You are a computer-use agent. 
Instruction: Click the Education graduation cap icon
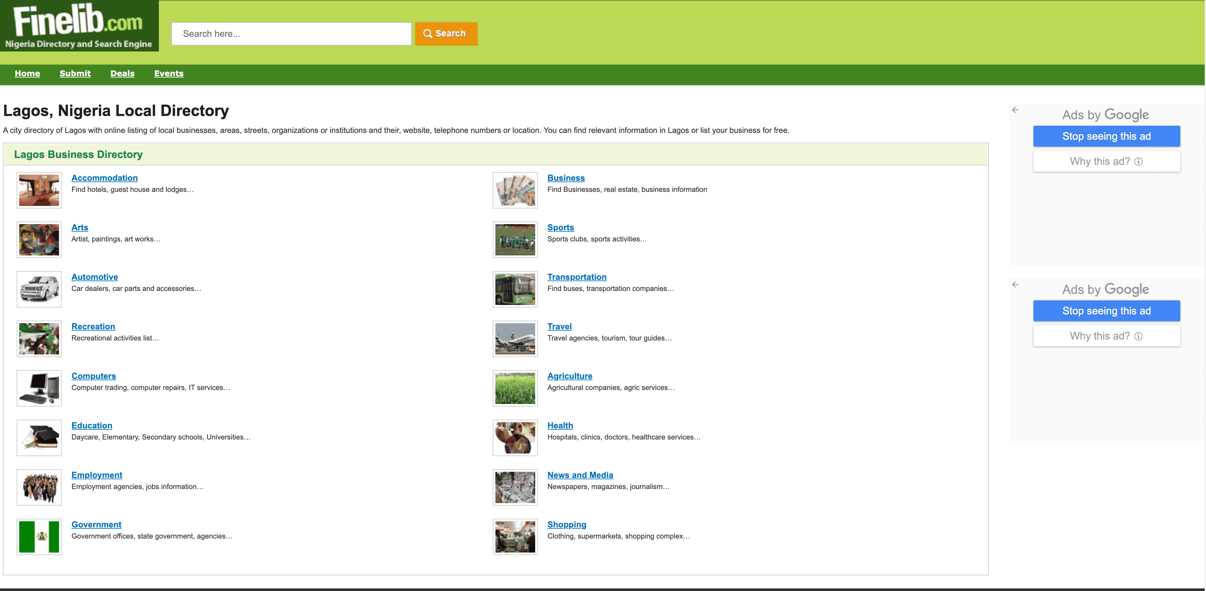(39, 438)
